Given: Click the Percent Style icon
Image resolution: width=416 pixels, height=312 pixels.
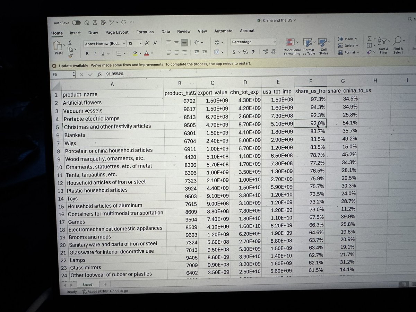Looking at the screenshot, I should click(245, 52).
